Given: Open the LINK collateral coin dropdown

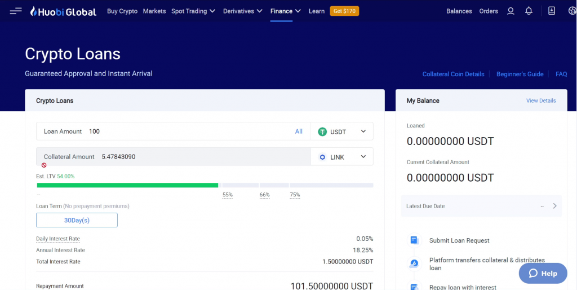Looking at the screenshot, I should point(341,157).
